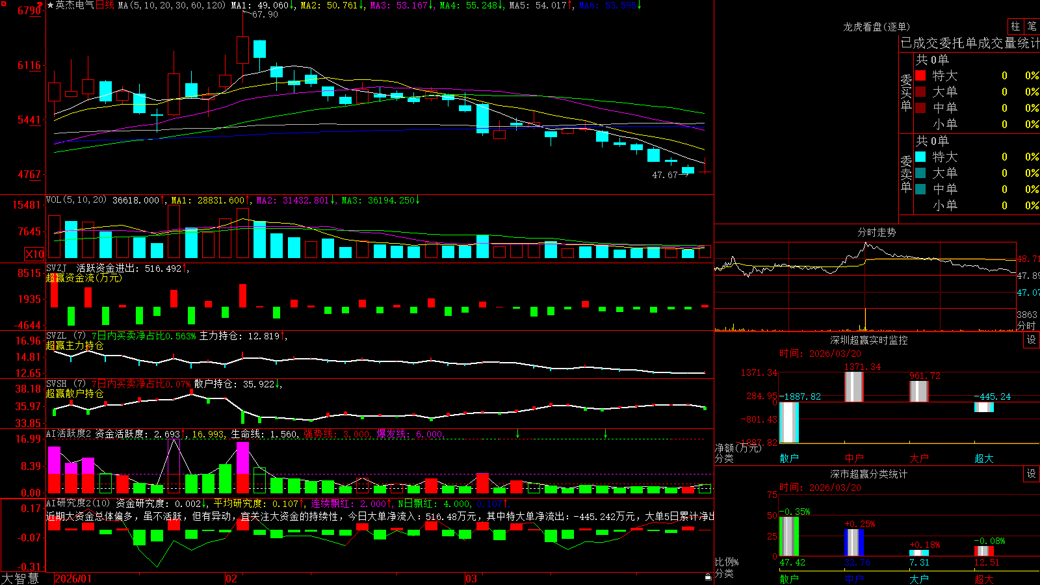This screenshot has height=585, width=1040.
Task: Click the X10 volume scale box
Action: (x=34, y=254)
